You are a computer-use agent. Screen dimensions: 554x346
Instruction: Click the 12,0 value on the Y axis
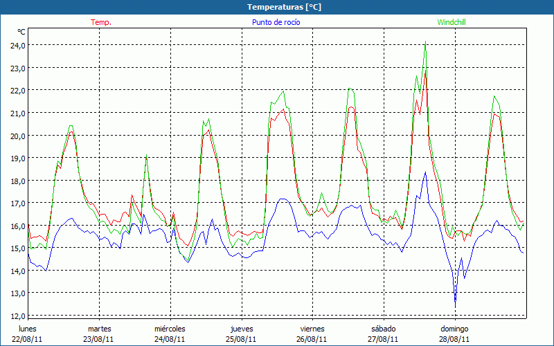click(17, 316)
